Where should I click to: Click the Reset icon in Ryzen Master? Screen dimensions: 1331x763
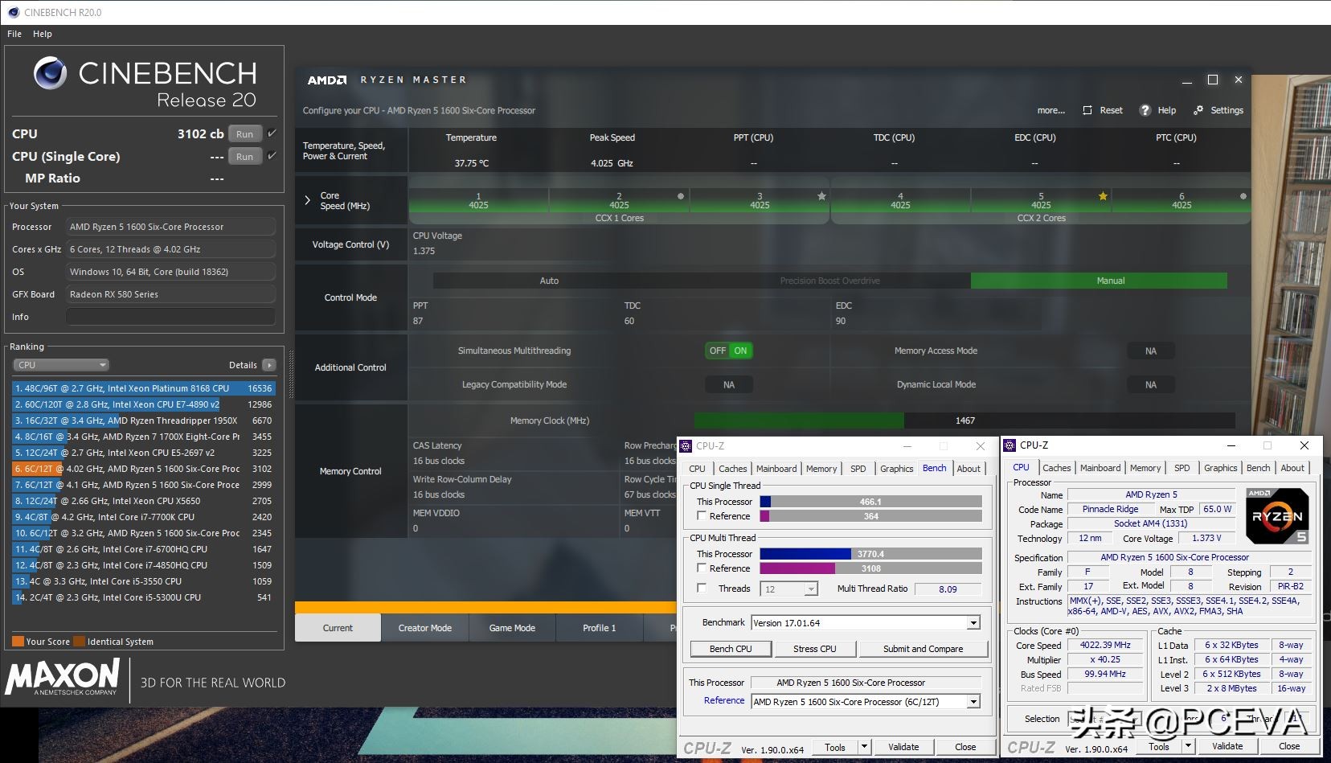point(1087,110)
